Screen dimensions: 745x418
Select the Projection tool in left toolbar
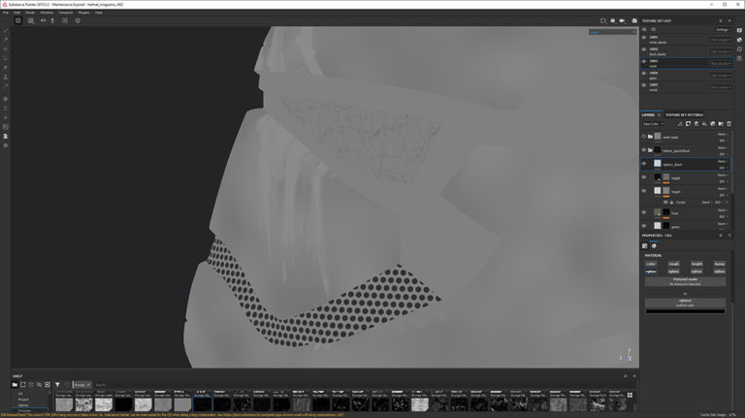pyautogui.click(x=6, y=48)
